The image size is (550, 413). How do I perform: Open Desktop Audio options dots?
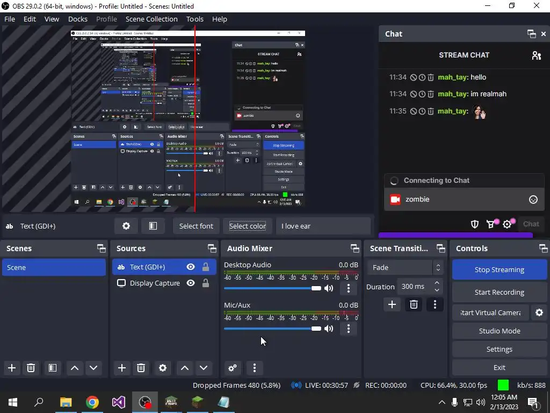[348, 289]
